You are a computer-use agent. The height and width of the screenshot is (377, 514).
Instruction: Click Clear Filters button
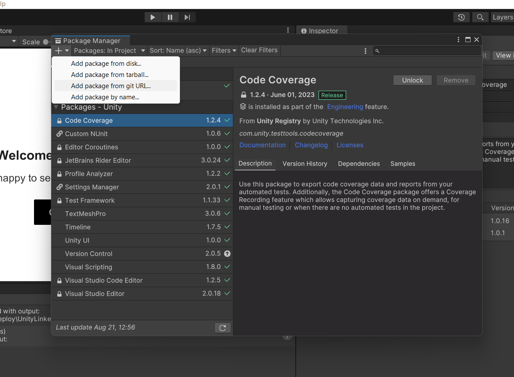coord(259,50)
